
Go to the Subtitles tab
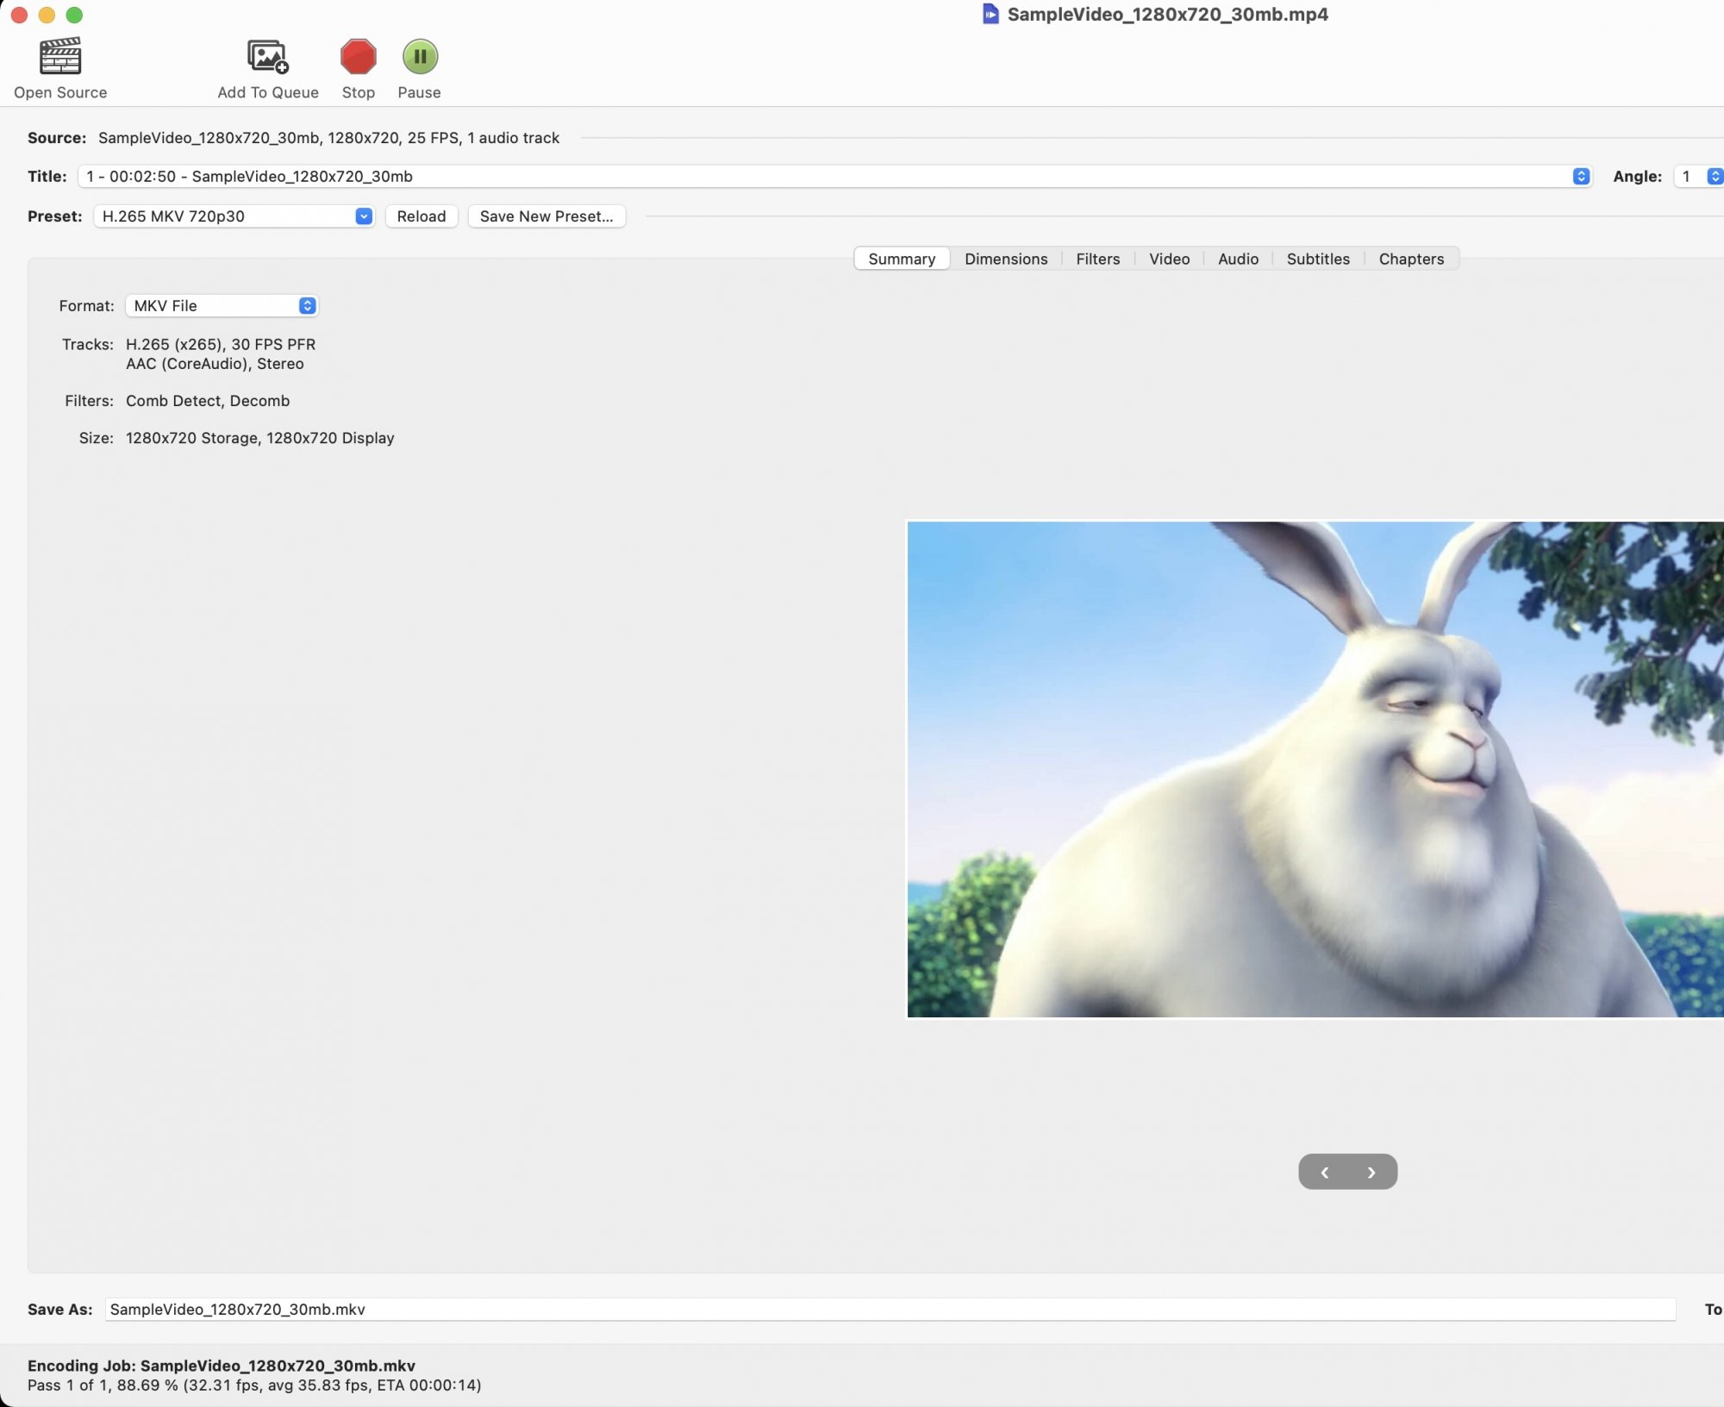coord(1317,259)
